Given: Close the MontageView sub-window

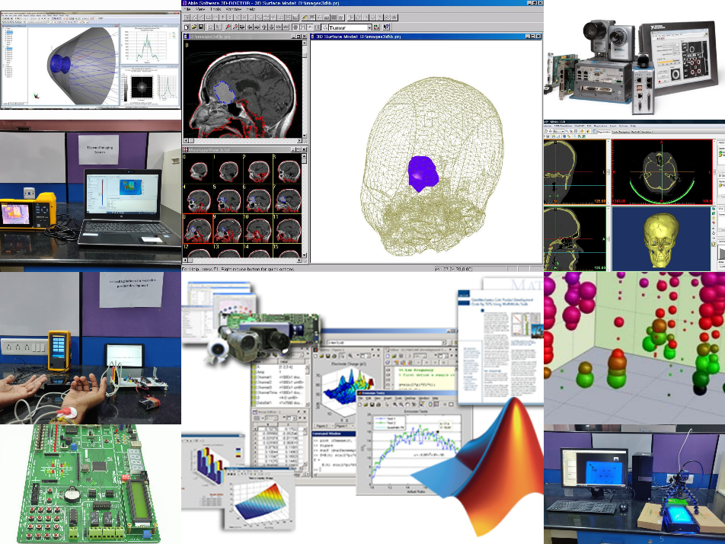Looking at the screenshot, I should pyautogui.click(x=304, y=150).
